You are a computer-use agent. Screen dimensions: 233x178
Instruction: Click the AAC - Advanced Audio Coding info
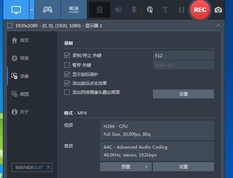tap(157, 151)
